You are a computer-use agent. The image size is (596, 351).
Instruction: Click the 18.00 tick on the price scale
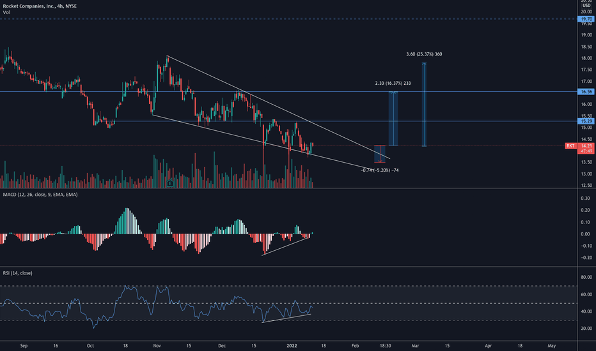tap(586, 58)
